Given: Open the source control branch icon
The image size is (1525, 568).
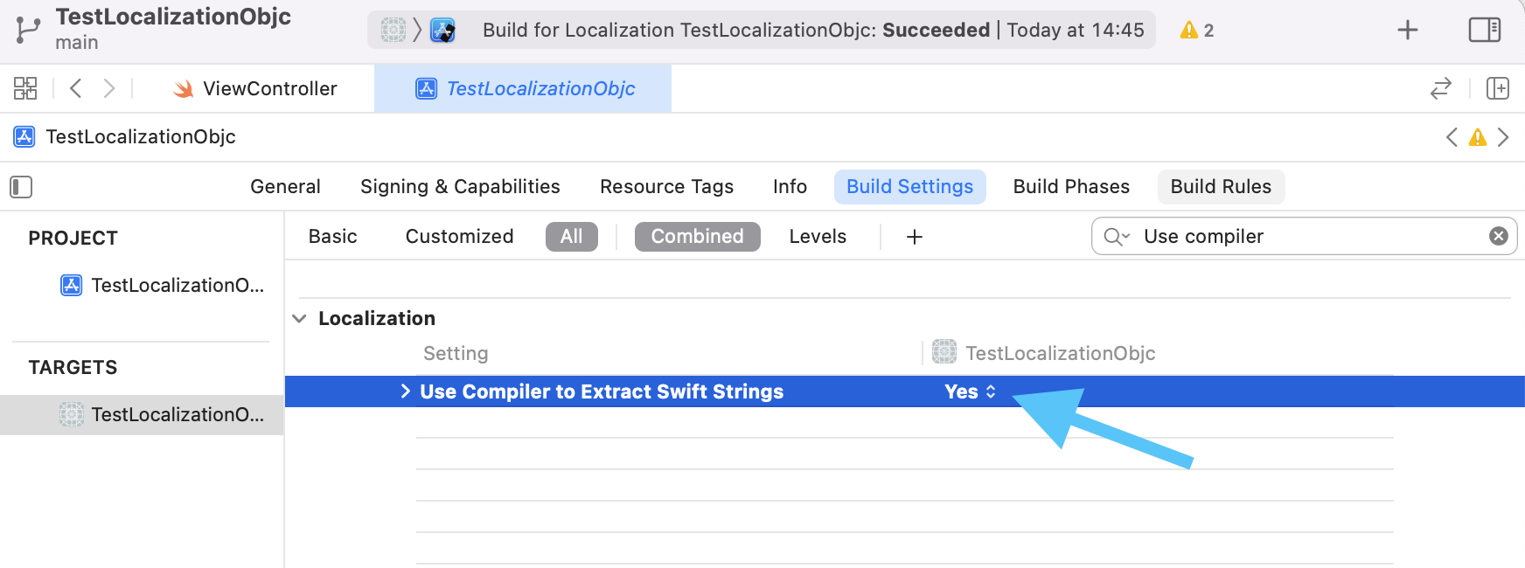Looking at the screenshot, I should click(27, 30).
